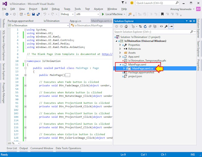The image size is (202, 157).
Task: Open the notifications flag icon
Action: [x=123, y=3]
